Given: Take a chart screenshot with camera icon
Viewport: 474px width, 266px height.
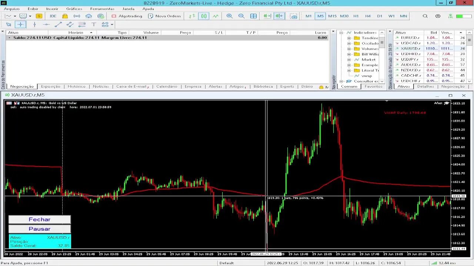Looking at the screenshot, I should tap(294, 16).
